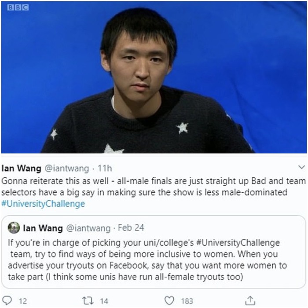
Task: Click the reply speech bubble icon
Action: tap(7, 301)
